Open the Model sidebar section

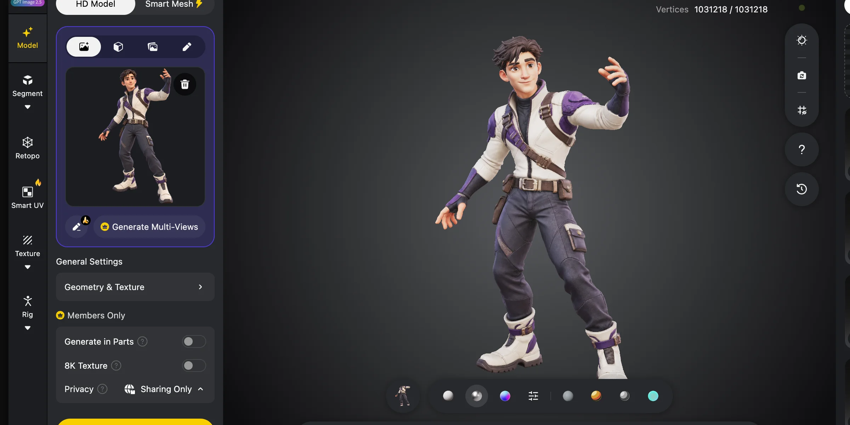(x=28, y=38)
